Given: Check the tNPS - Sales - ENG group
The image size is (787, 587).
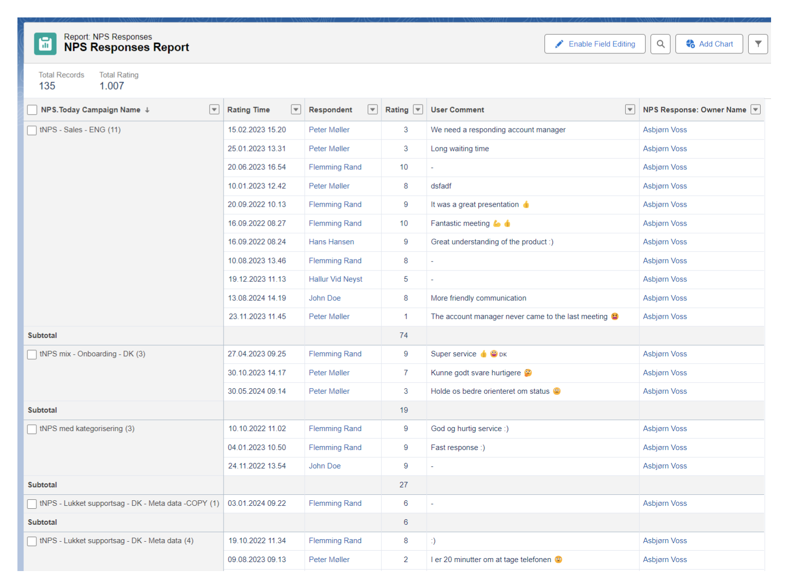Looking at the screenshot, I should click(x=32, y=131).
